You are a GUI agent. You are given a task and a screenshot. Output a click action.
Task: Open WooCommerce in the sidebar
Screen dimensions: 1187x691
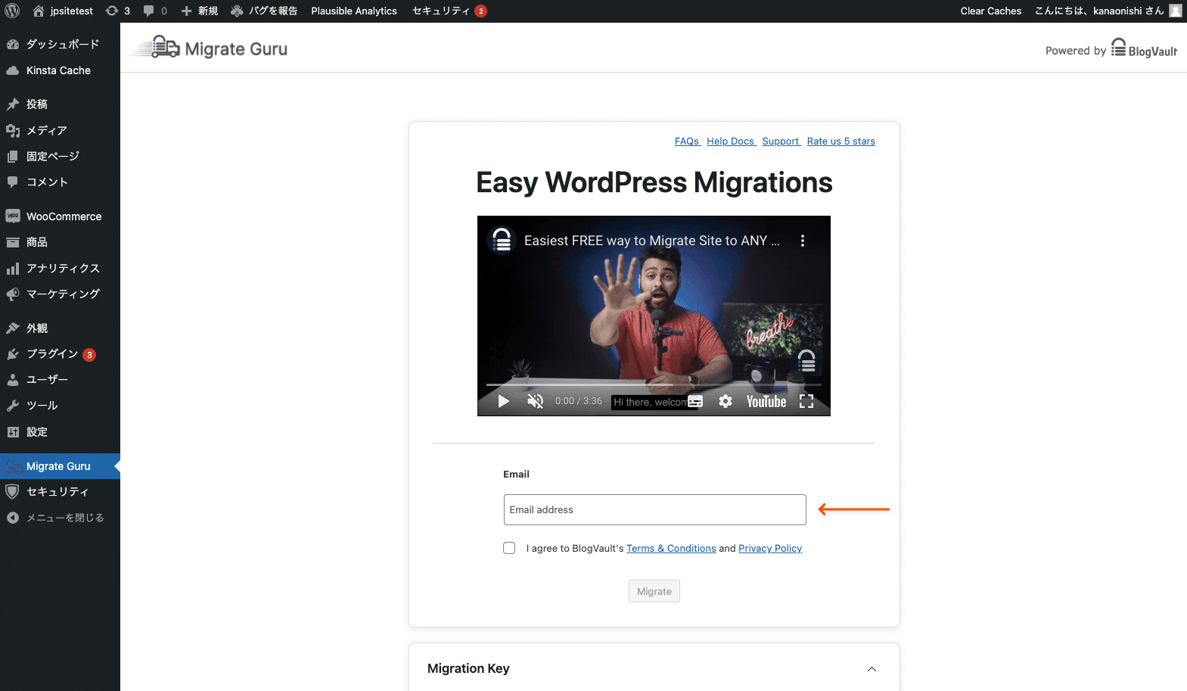point(64,216)
